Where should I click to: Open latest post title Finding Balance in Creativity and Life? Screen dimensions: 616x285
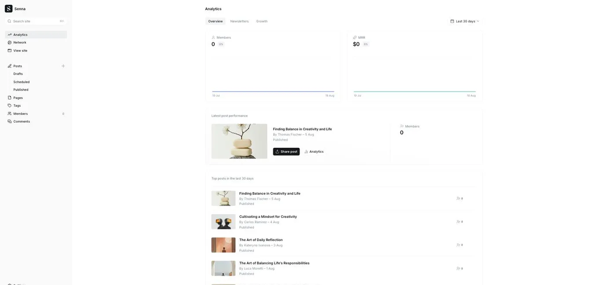[x=302, y=129]
